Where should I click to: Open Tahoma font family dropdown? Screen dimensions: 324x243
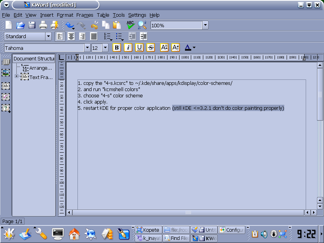pyautogui.click(x=87, y=48)
